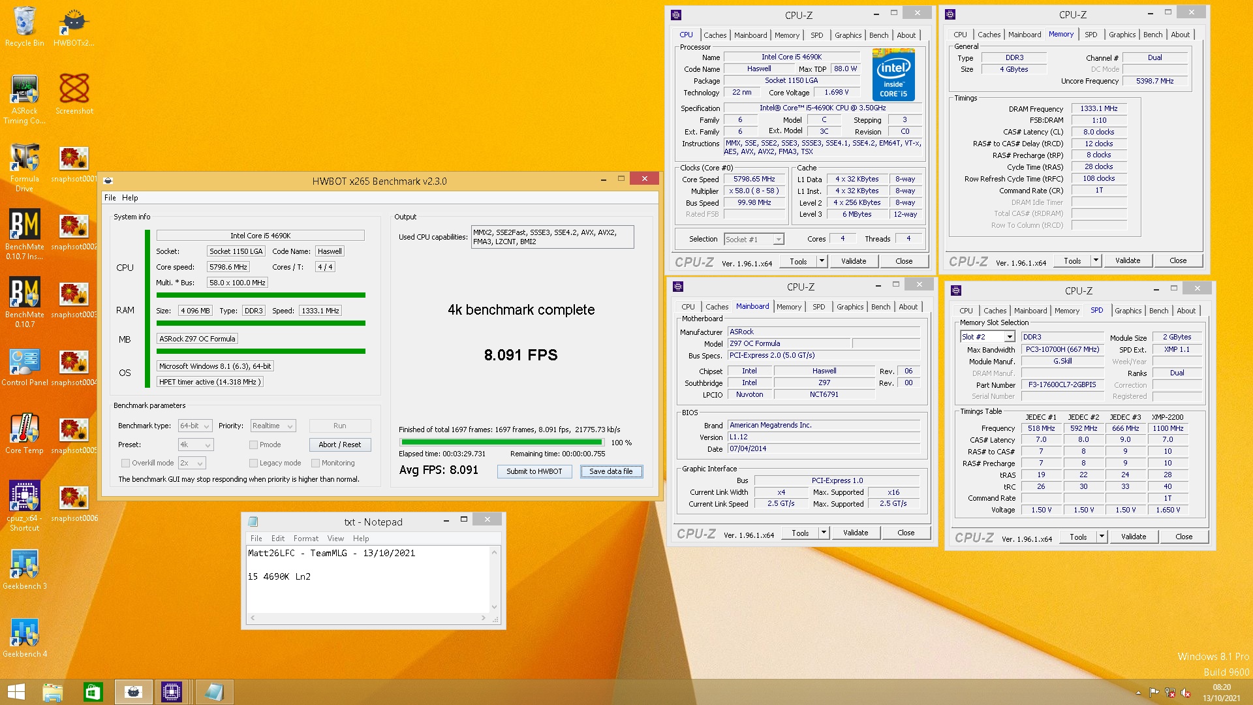Screen dimensions: 1253x705
Task: Click inside the Notepad text area
Action: pos(368,579)
